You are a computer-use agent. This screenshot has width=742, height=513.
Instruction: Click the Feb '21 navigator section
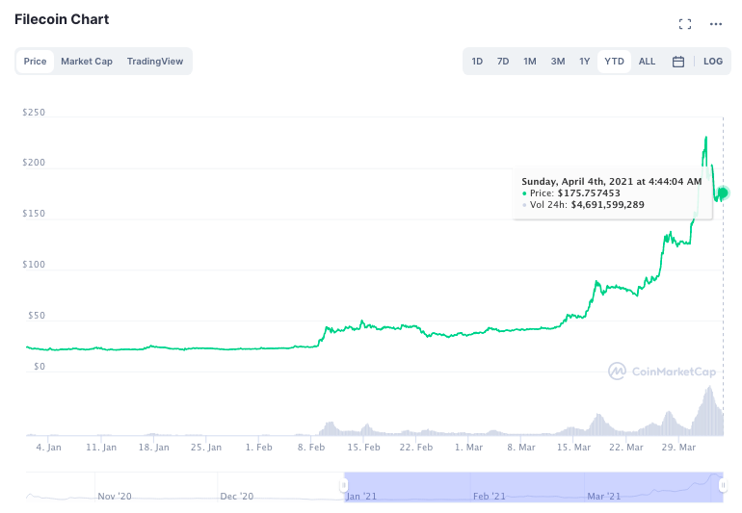490,497
